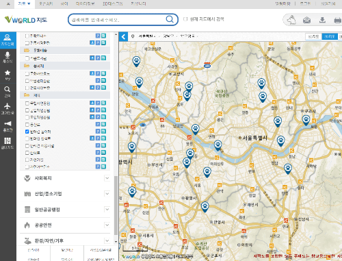Click the route 100 highway shield on map
The height and width of the screenshot is (261, 342).
[207, 65]
